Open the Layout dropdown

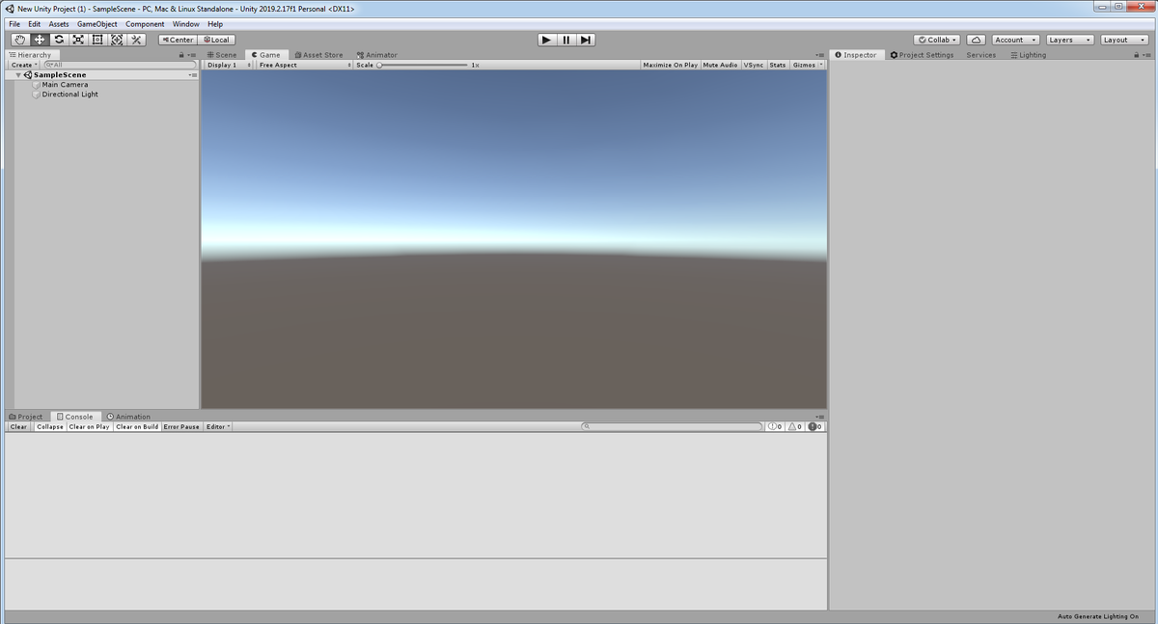coord(1124,40)
